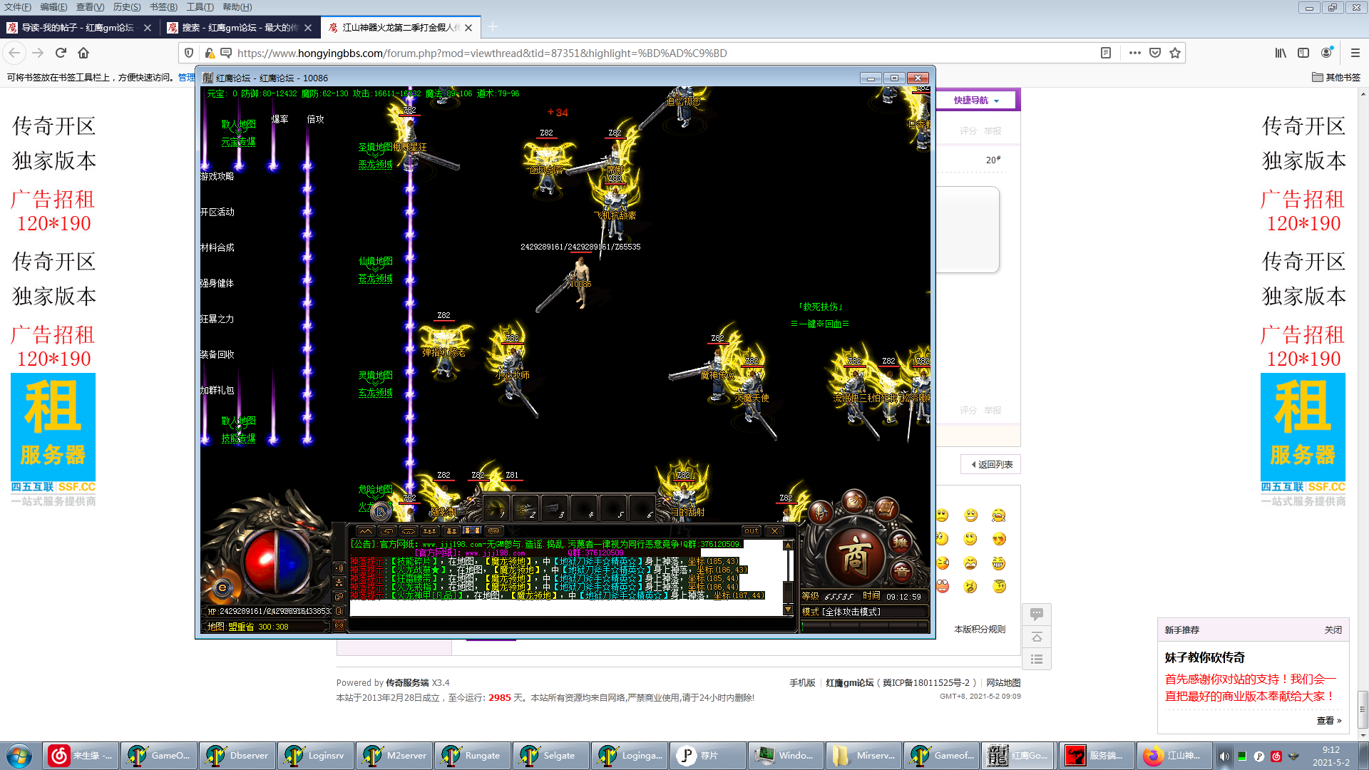Bookmark this page with star icon

[1175, 53]
